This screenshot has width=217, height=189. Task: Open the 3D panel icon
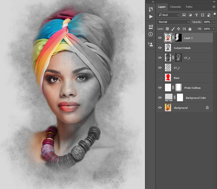coord(151,27)
